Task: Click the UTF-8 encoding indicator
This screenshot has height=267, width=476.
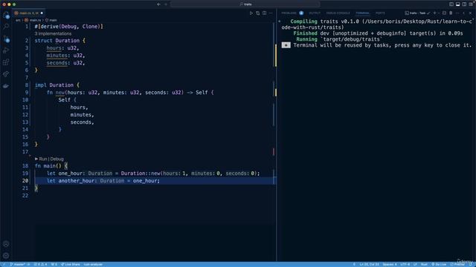Action: pyautogui.click(x=405, y=264)
